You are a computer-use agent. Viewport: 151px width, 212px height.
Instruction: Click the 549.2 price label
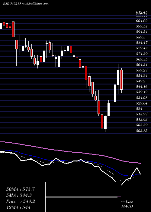tap(141, 81)
